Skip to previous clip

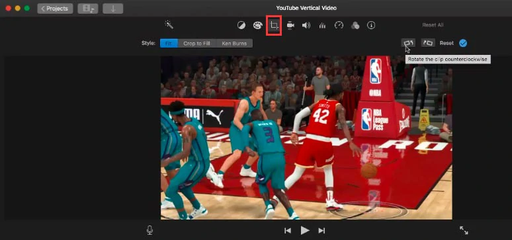click(288, 231)
